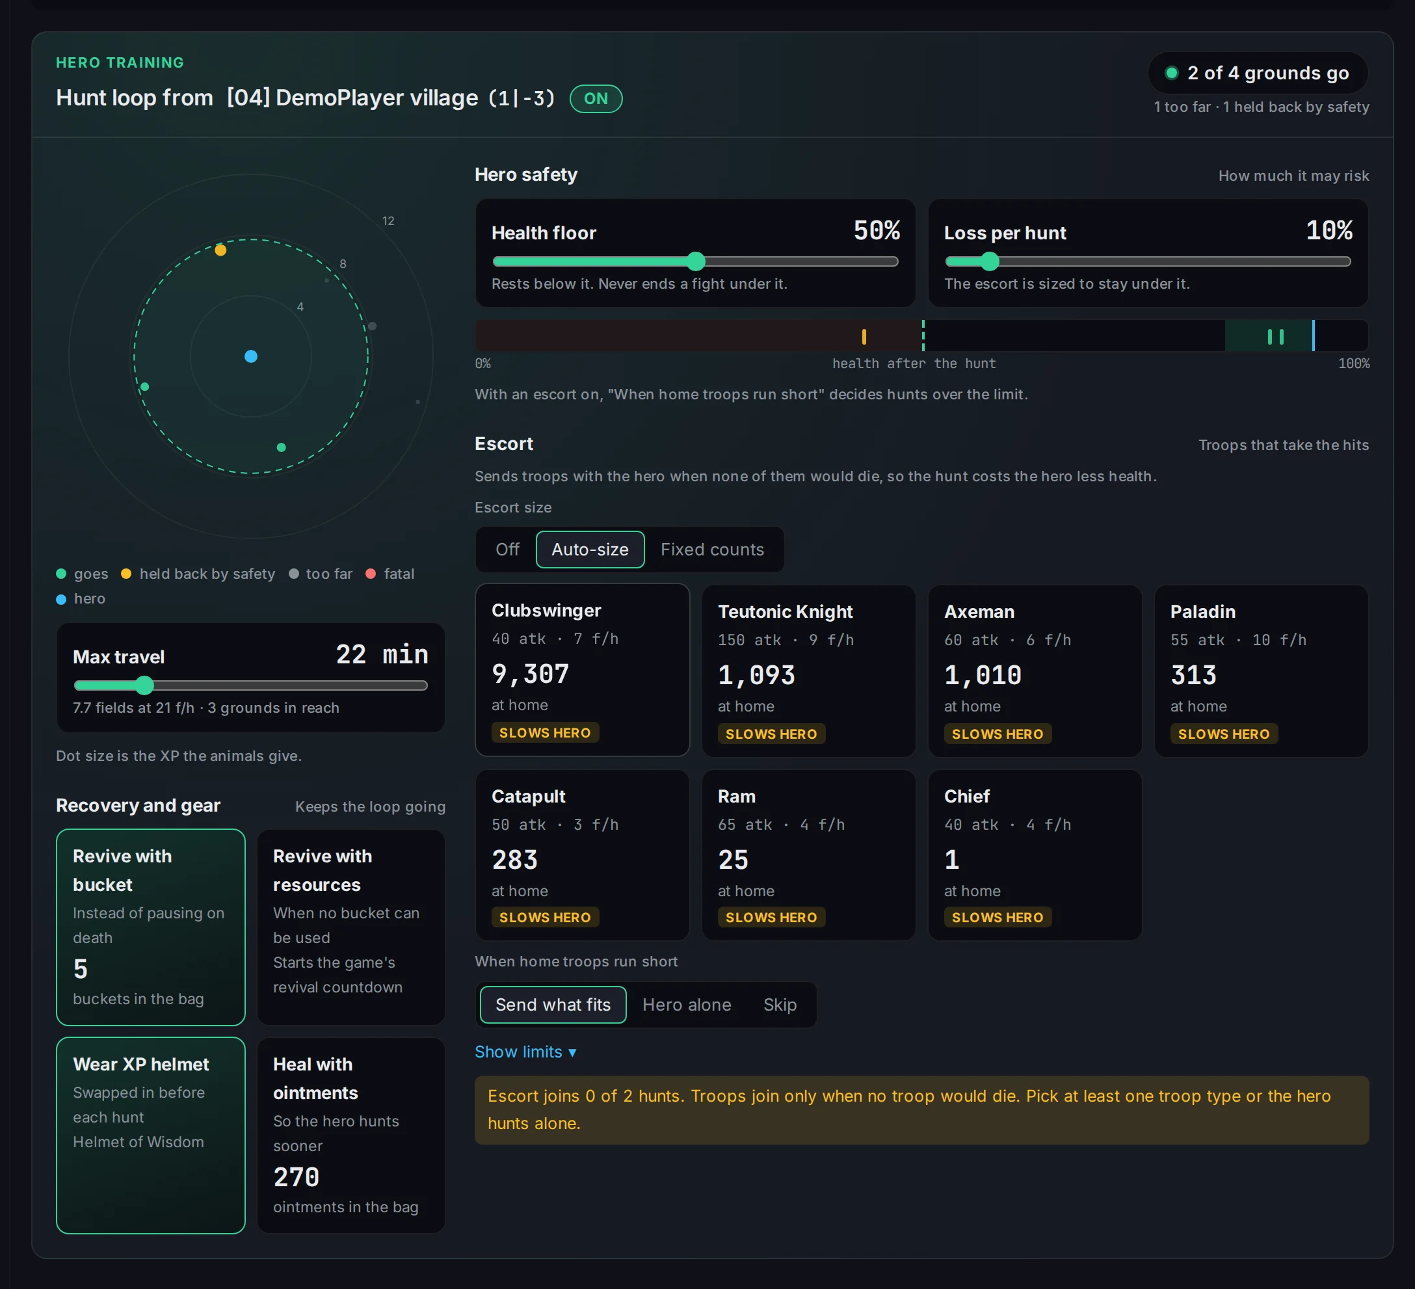Toggle Revive with bucket option

tap(150, 927)
